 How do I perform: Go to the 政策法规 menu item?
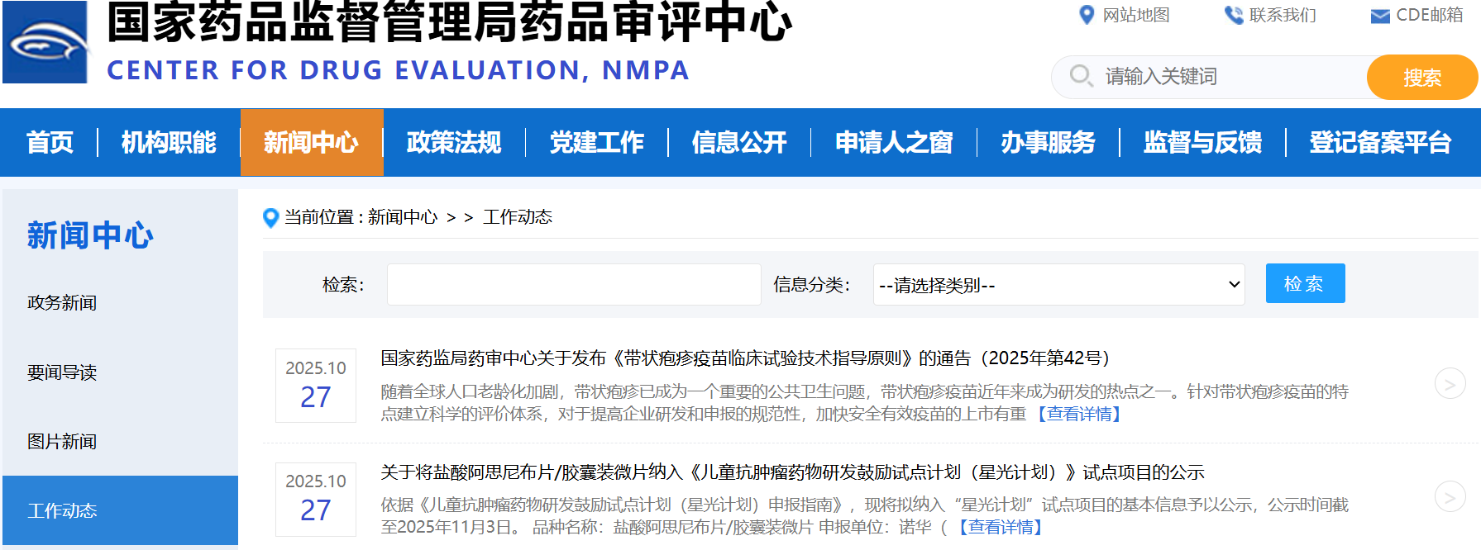(x=454, y=142)
